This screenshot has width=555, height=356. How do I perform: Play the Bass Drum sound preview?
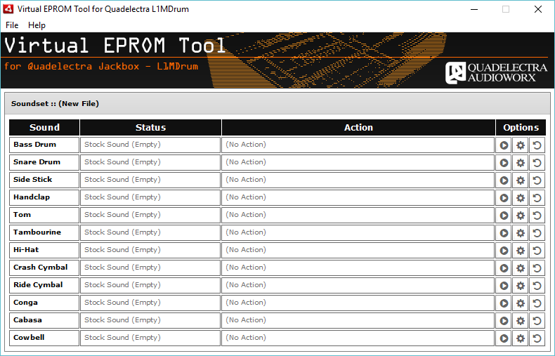tap(504, 145)
